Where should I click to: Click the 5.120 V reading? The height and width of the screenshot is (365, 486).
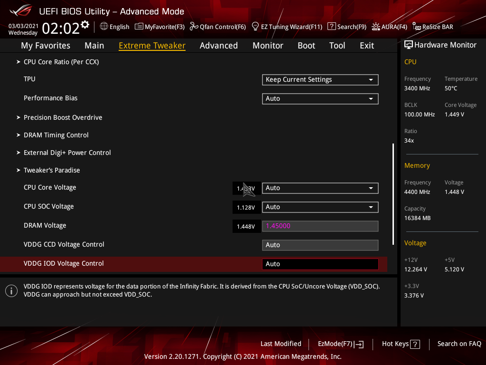click(454, 269)
